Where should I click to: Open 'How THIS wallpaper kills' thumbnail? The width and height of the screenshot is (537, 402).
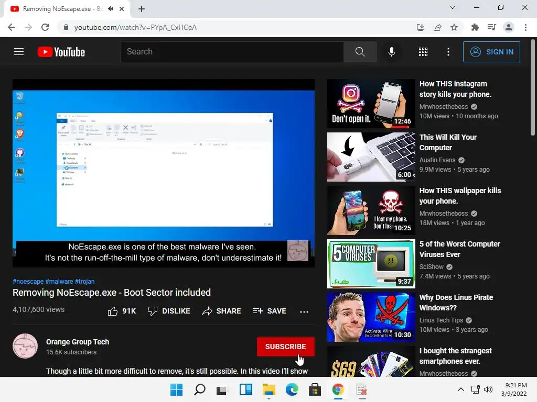371,210
